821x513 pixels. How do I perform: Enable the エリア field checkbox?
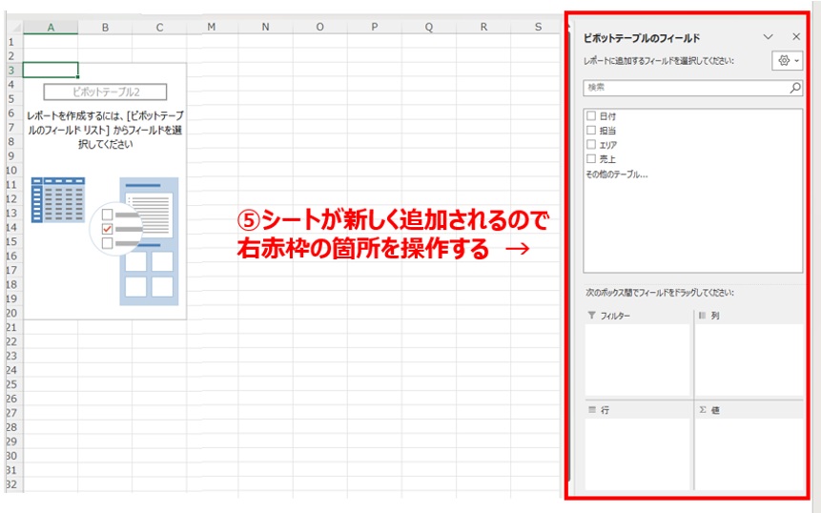(x=591, y=144)
